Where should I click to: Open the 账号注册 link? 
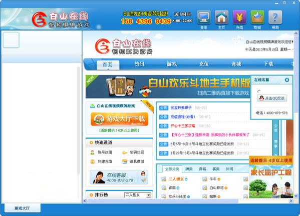105,152
